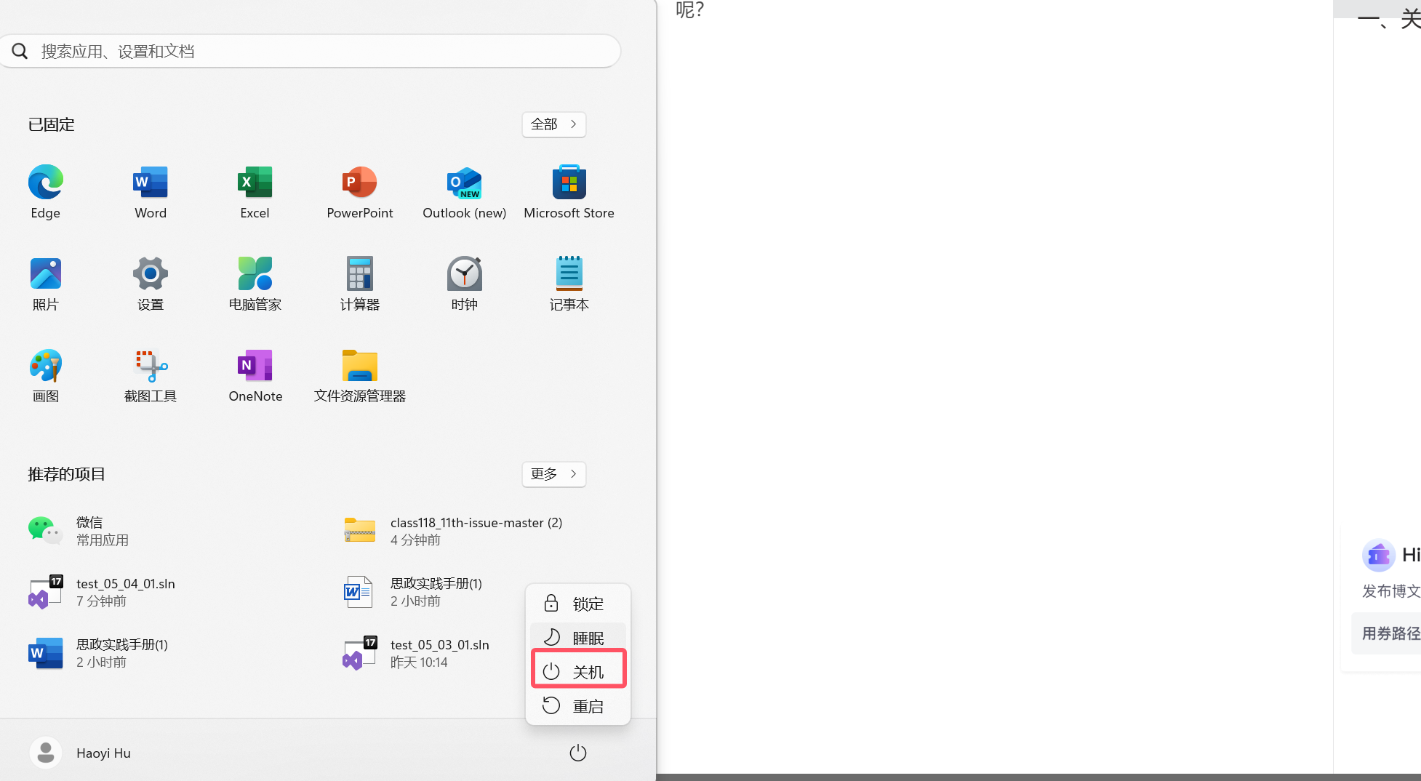The height and width of the screenshot is (781, 1421).
Task: Open OneNote from pinned apps
Action: (255, 375)
